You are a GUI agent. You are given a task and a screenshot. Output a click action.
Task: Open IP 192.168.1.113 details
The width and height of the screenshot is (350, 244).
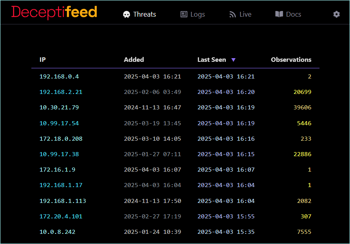click(63, 201)
